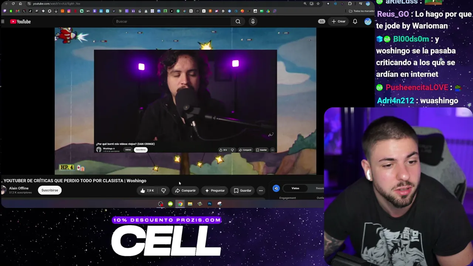Click the SS badge in the header
The width and height of the screenshot is (473, 266).
pos(321,21)
